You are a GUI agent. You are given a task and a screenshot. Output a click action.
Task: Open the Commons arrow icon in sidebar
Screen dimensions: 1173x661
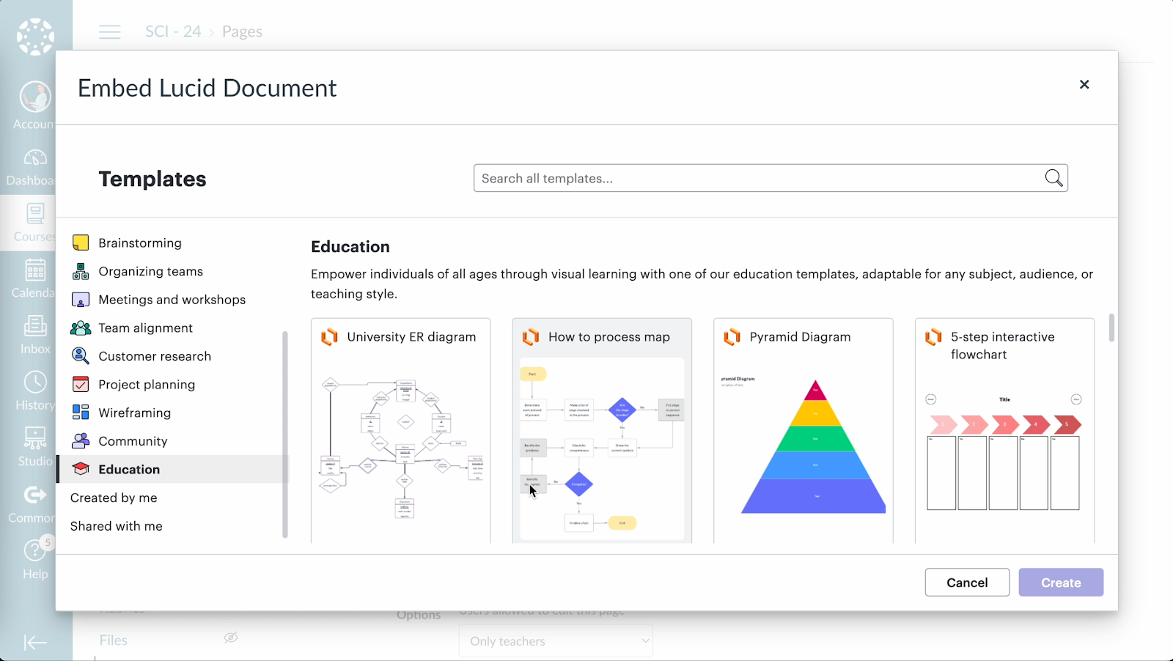click(35, 495)
